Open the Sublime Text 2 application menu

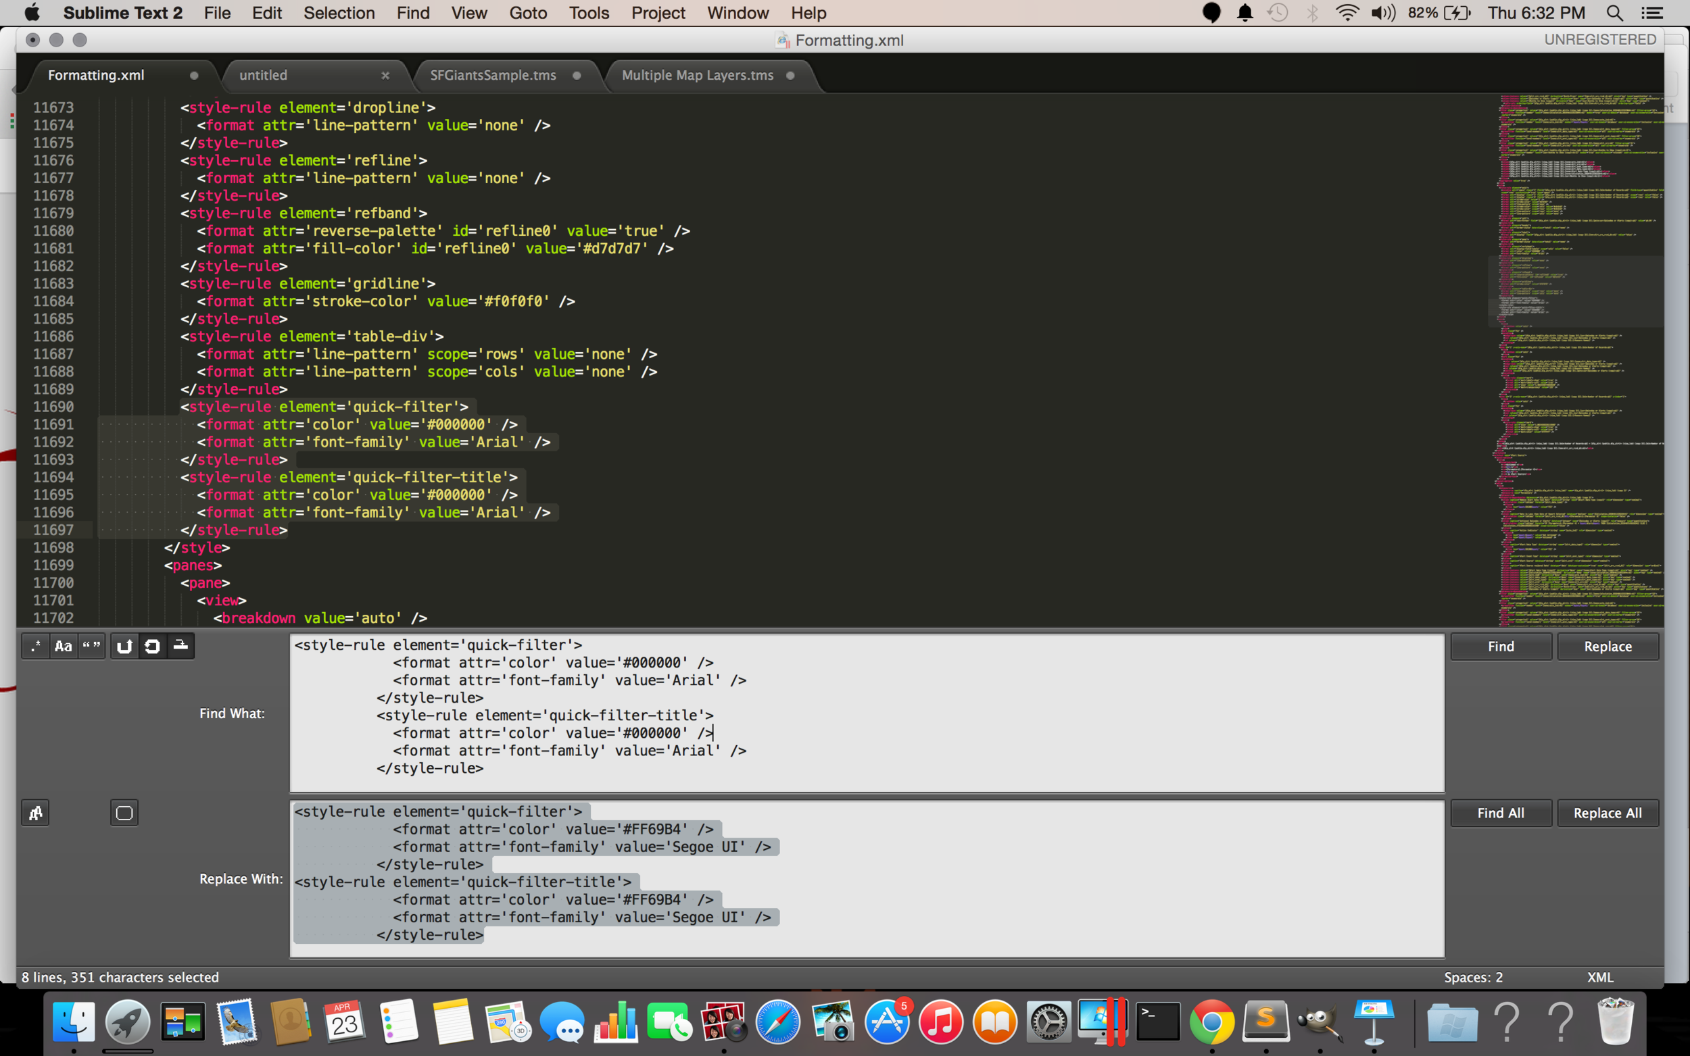[122, 13]
